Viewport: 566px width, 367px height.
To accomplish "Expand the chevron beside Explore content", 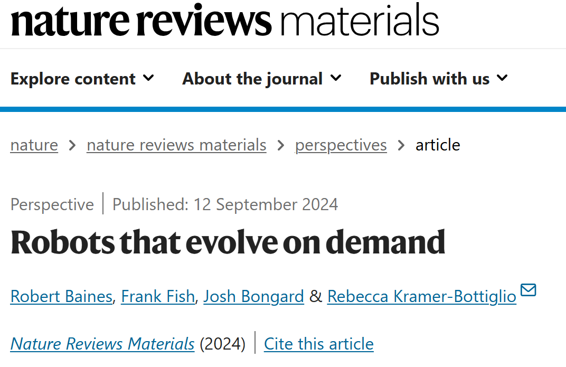I will tap(148, 78).
